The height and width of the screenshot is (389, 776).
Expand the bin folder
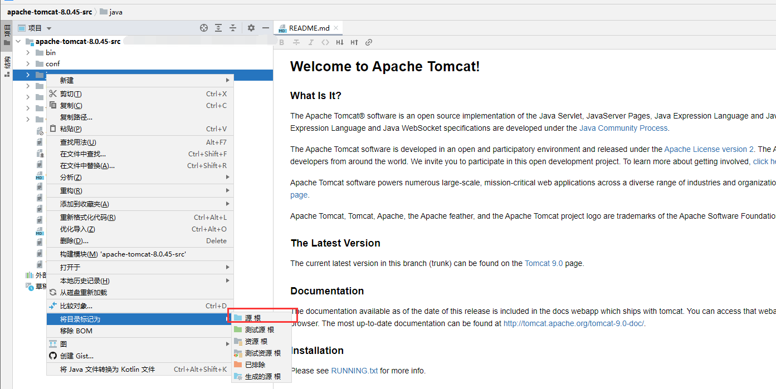click(28, 52)
